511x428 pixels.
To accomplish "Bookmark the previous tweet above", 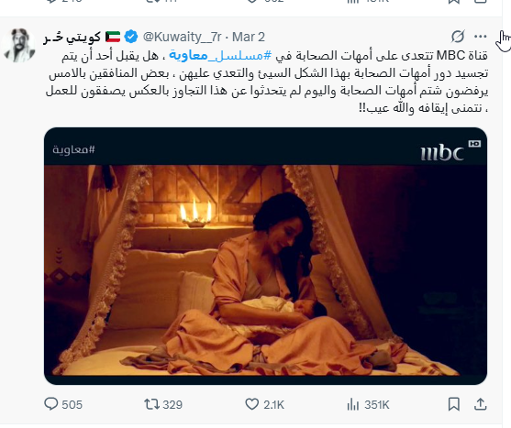I will tap(454, 2).
